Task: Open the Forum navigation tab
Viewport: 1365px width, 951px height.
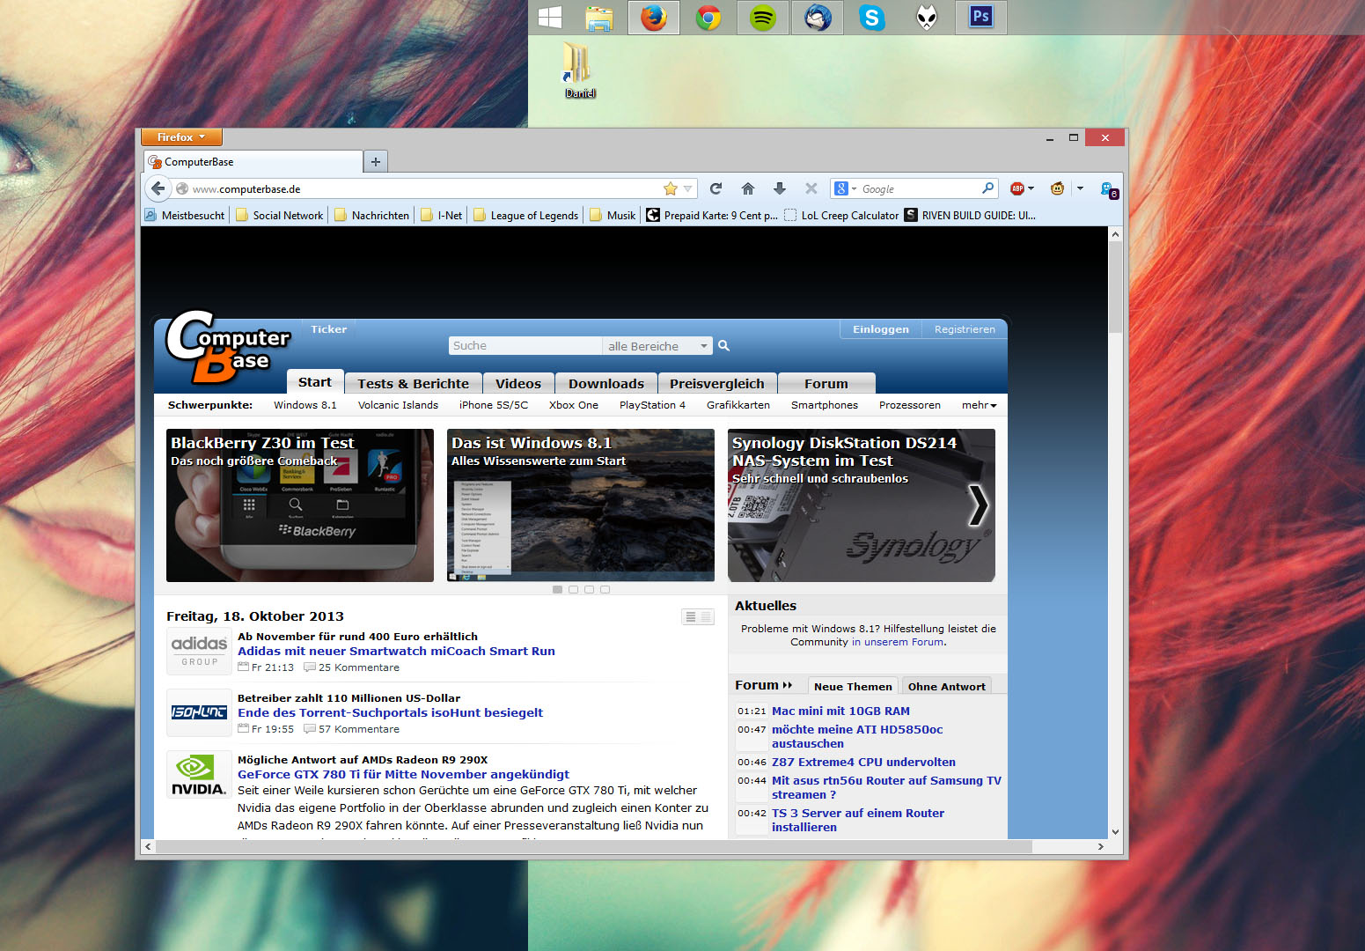Action: pyautogui.click(x=826, y=383)
